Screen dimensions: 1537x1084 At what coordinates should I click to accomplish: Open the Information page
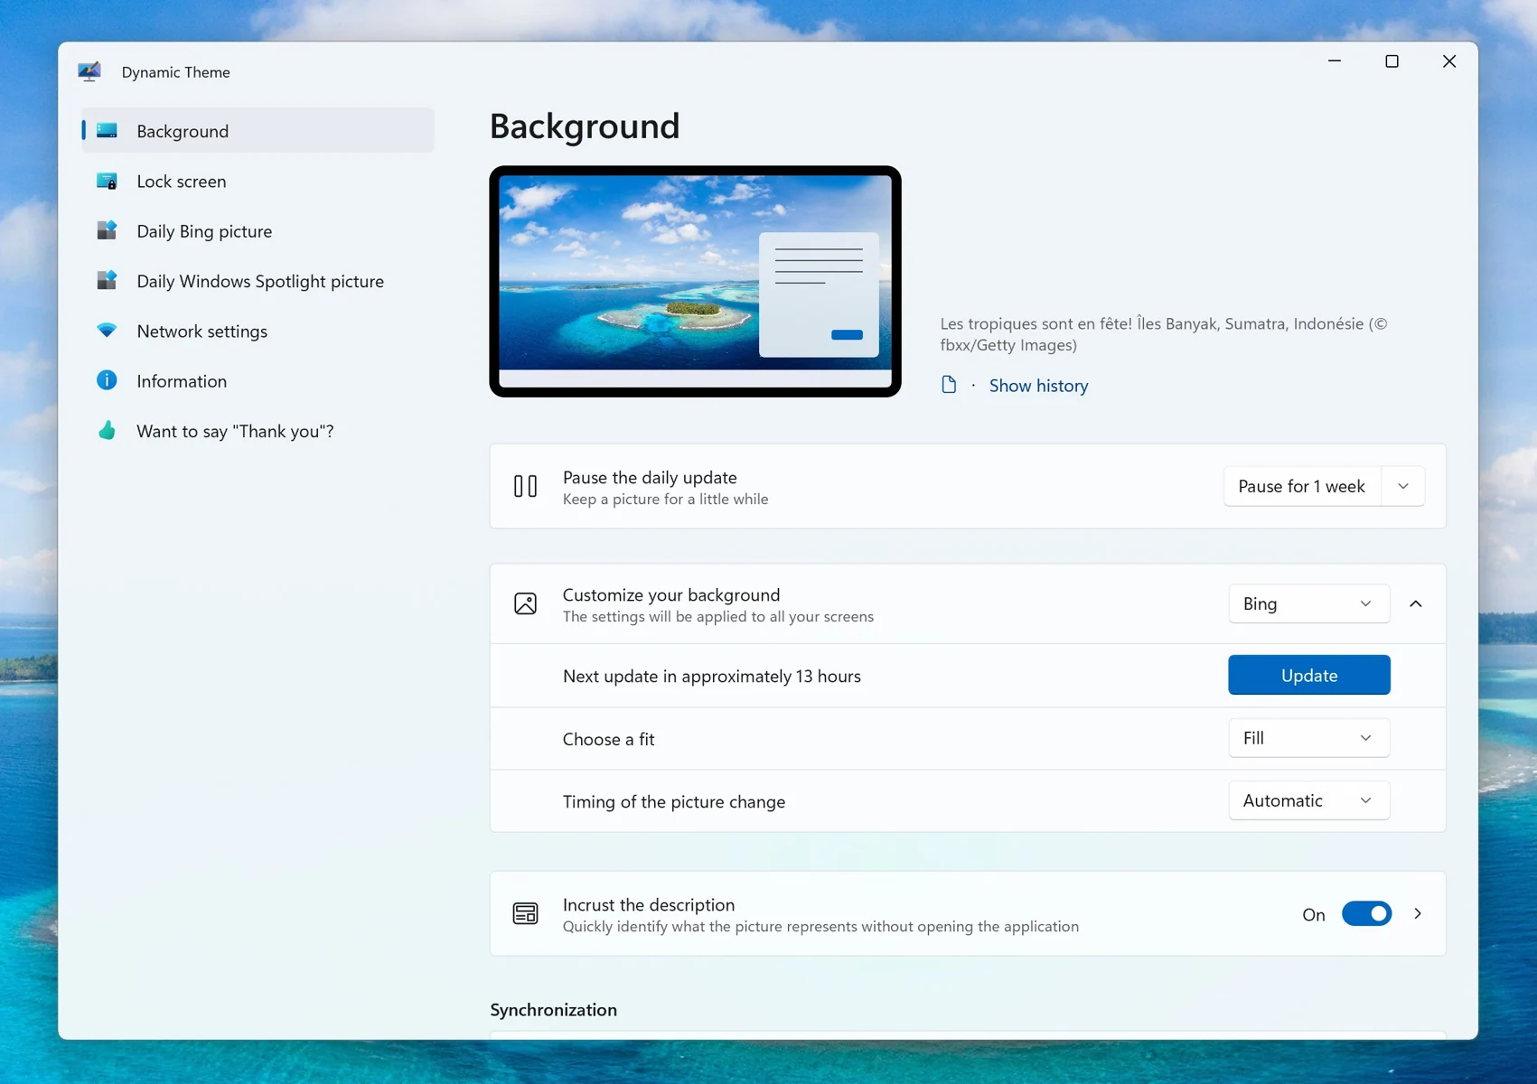(258, 380)
